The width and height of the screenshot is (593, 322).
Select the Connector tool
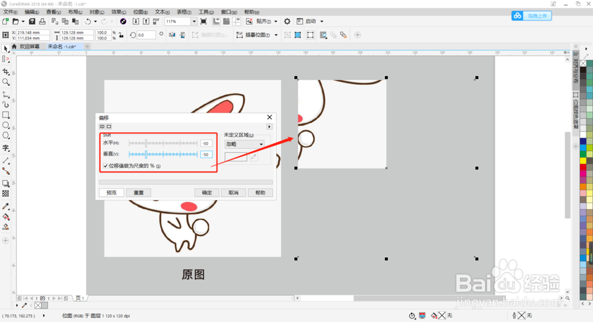pos(6,171)
